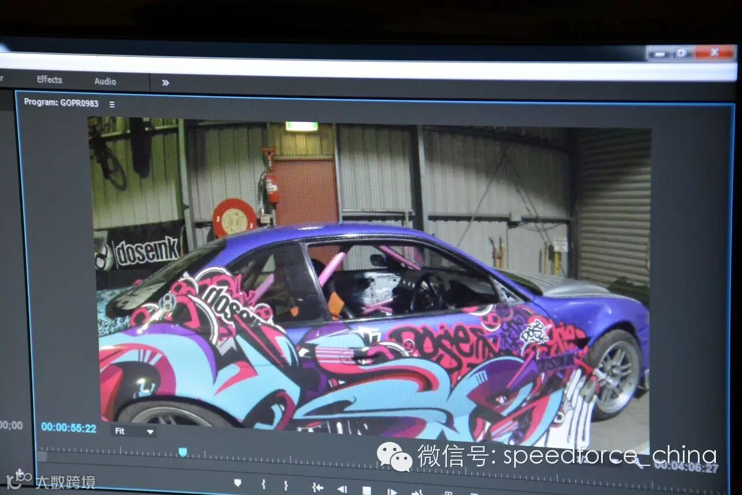Step back one frame
The height and width of the screenshot is (495, 742).
pyautogui.click(x=342, y=489)
